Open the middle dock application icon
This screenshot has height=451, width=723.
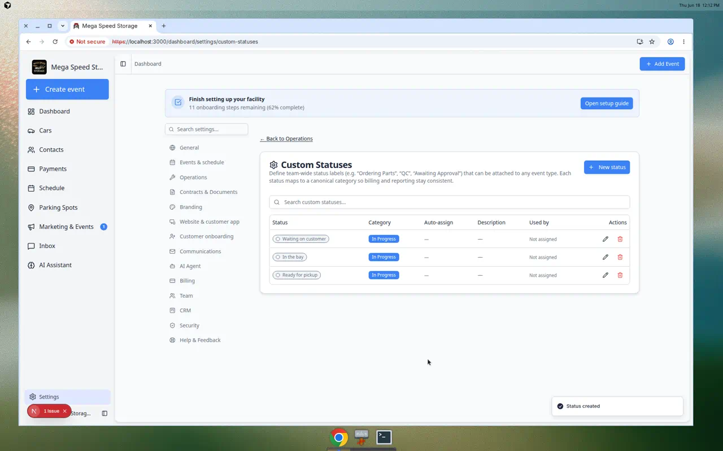tap(361, 437)
